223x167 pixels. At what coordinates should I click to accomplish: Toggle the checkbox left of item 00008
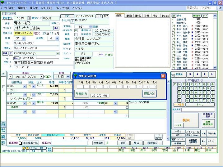pos(4,86)
